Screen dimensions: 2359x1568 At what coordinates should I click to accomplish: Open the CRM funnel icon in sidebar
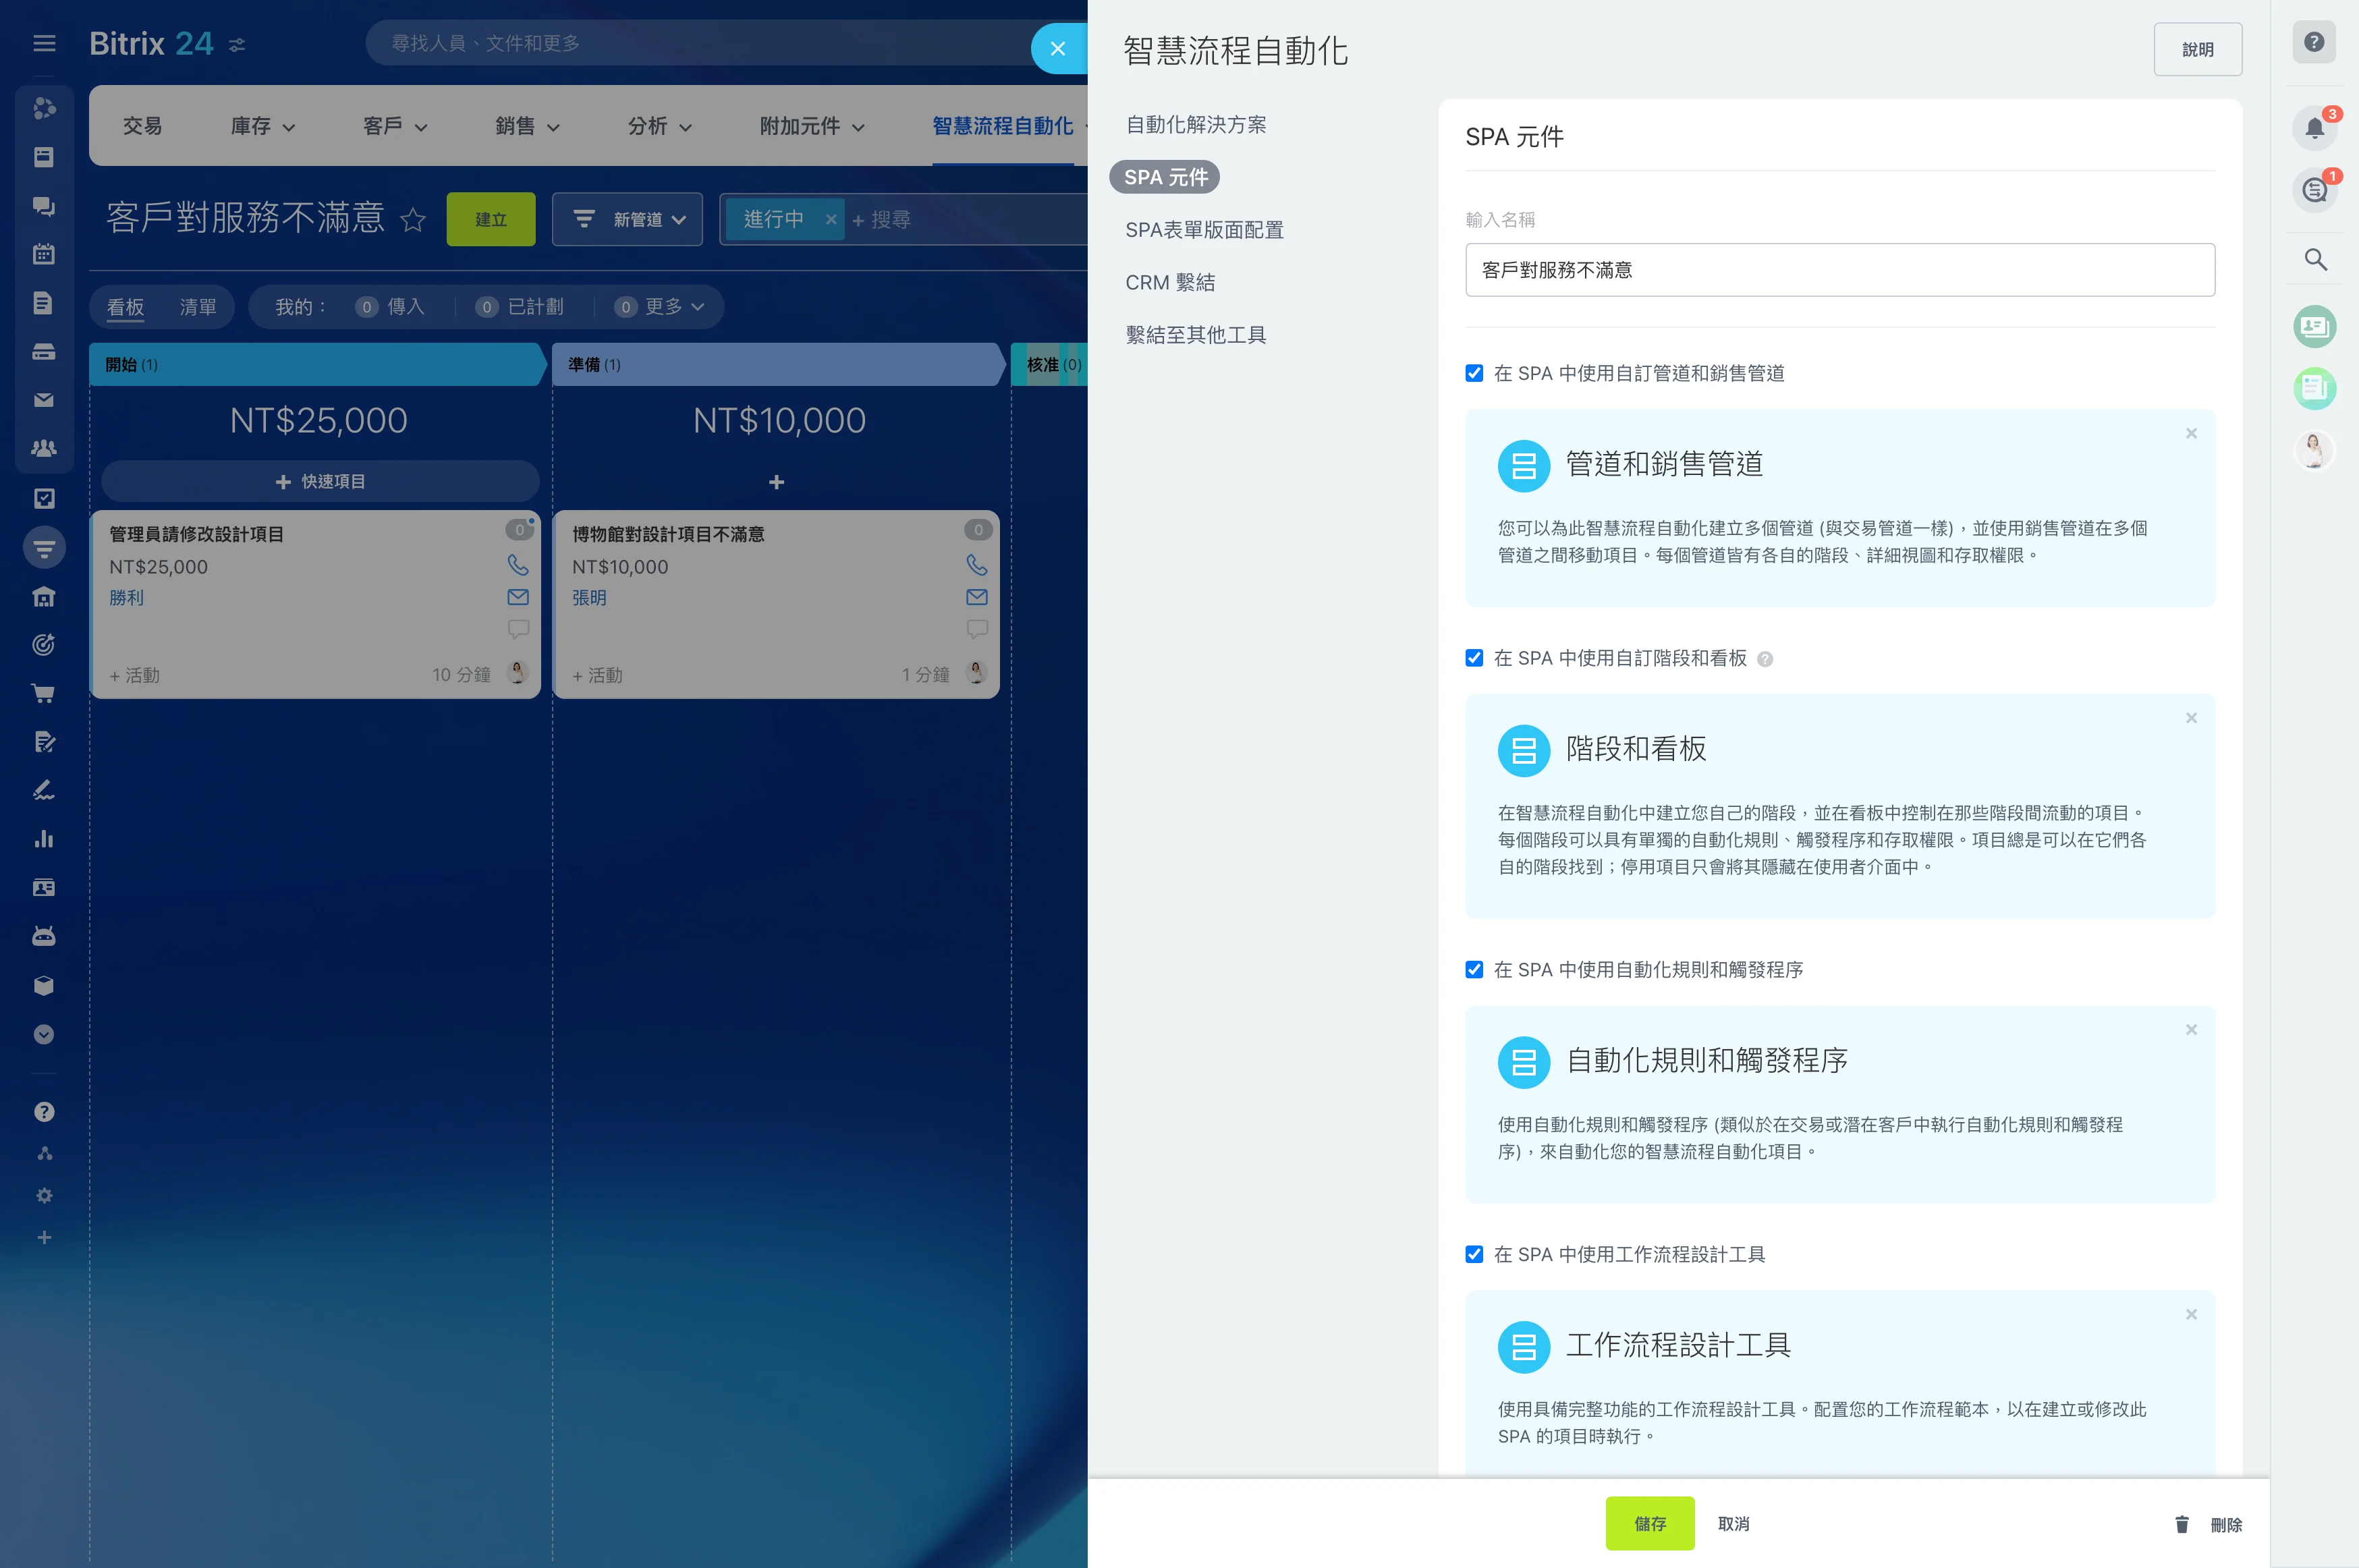coord(44,547)
